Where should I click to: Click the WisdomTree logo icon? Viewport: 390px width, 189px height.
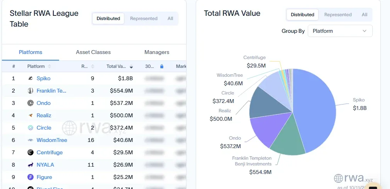31,140
